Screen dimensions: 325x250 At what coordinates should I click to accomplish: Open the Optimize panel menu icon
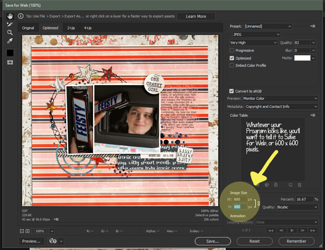click(x=313, y=26)
